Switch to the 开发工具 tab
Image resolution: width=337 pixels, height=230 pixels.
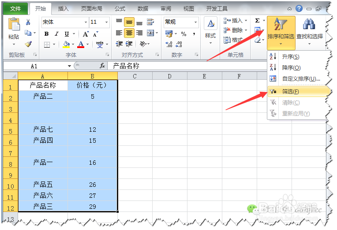pos(217,8)
